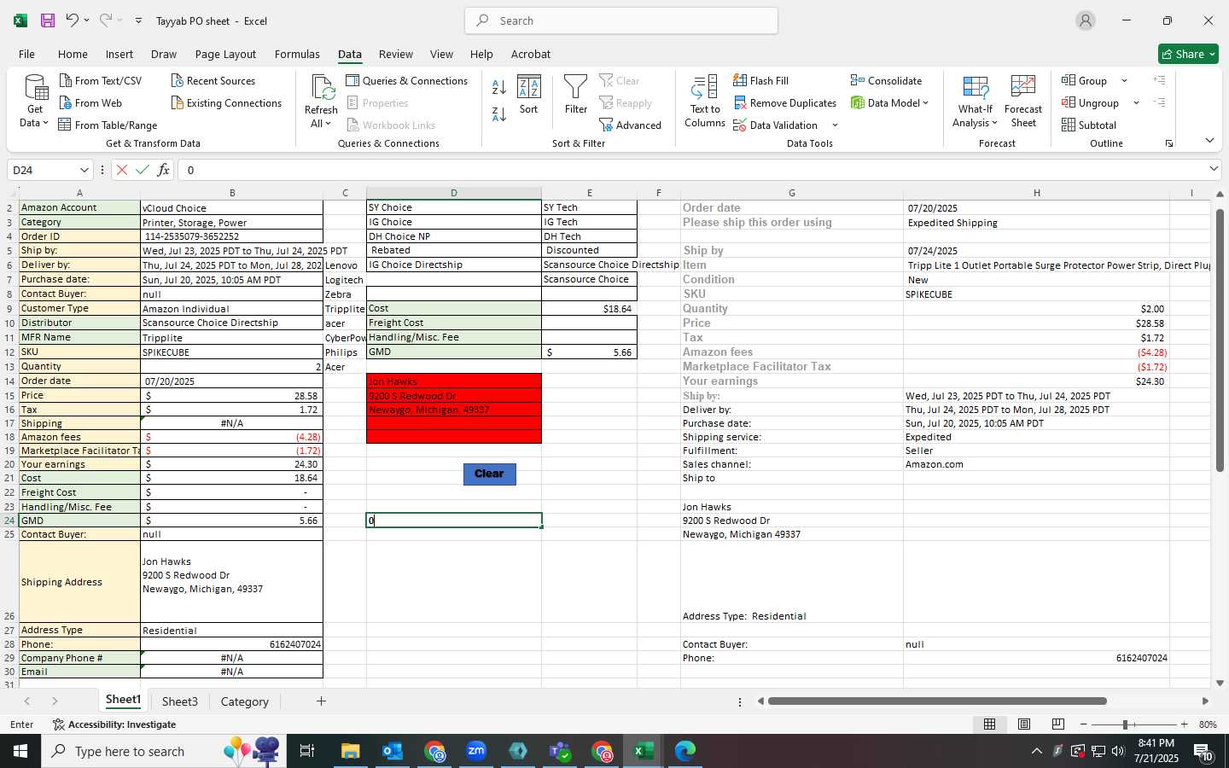Cancel cell entry with X icon
The height and width of the screenshot is (768, 1229).
click(122, 170)
